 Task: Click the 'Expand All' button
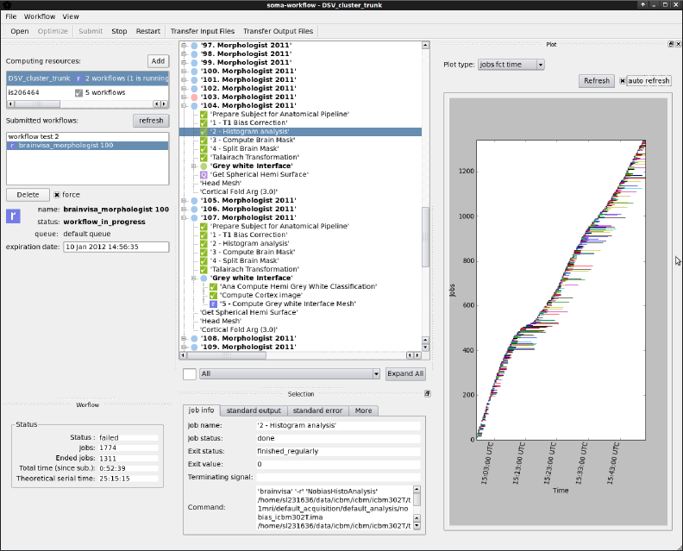click(x=405, y=374)
